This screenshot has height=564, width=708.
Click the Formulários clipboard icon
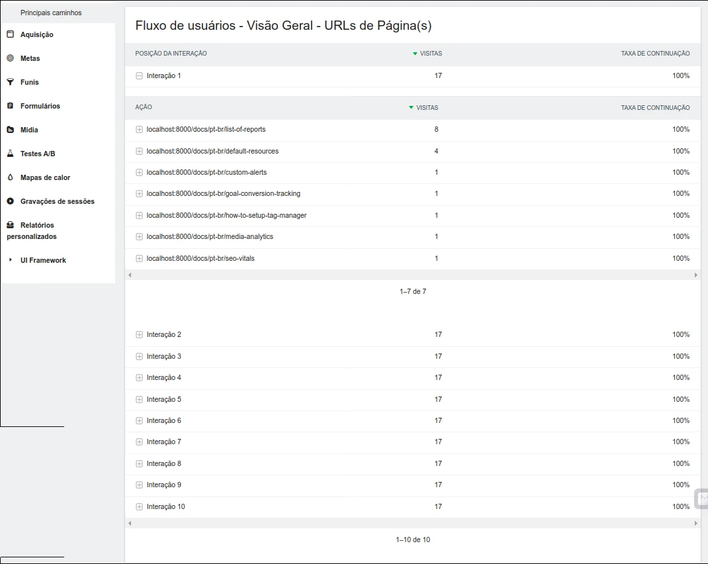[x=10, y=106]
